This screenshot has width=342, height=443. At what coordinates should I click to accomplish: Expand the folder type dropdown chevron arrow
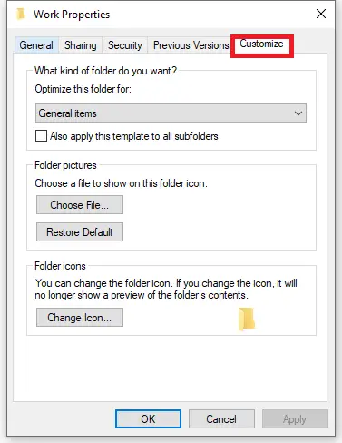pyautogui.click(x=298, y=113)
